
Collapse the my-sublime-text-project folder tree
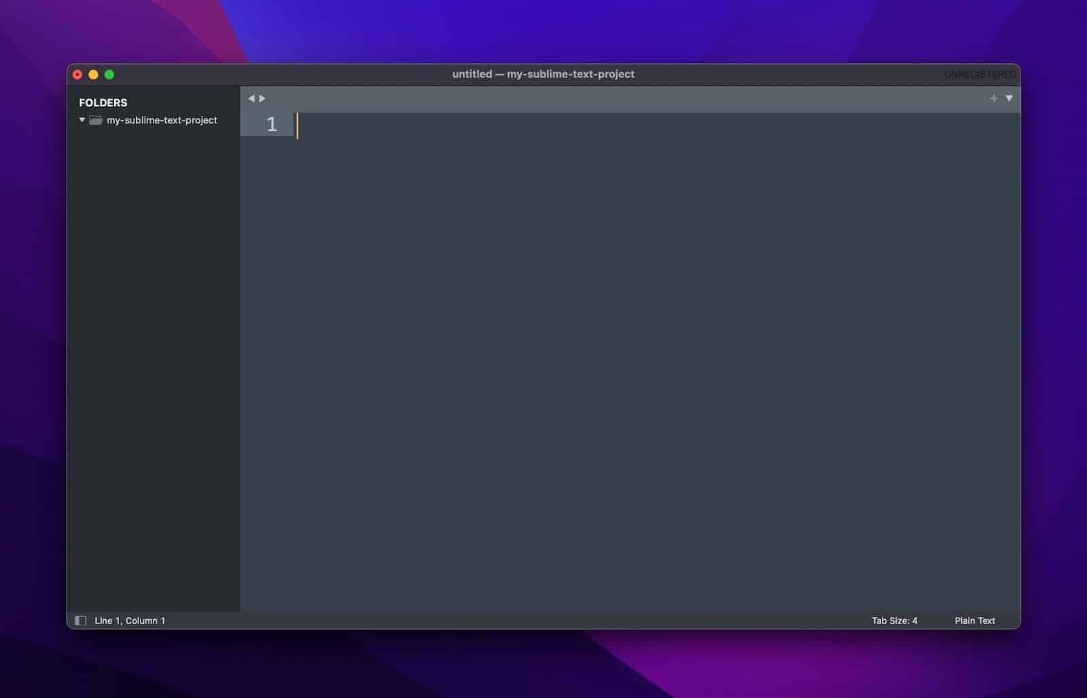pyautogui.click(x=82, y=120)
